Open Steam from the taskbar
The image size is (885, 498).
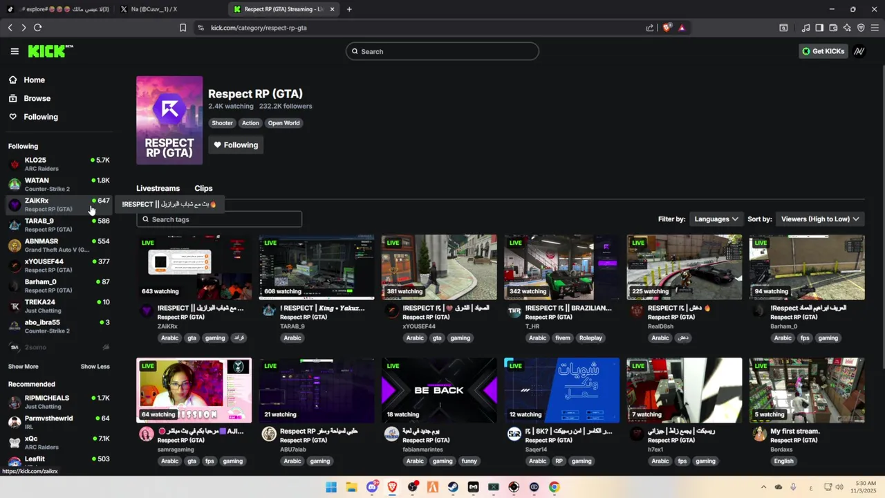pyautogui.click(x=453, y=487)
